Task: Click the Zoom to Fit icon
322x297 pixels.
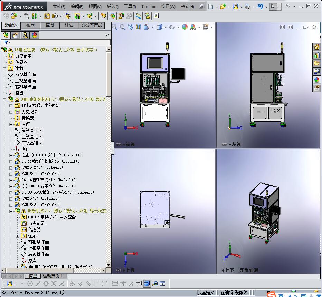Action: click(115, 27)
